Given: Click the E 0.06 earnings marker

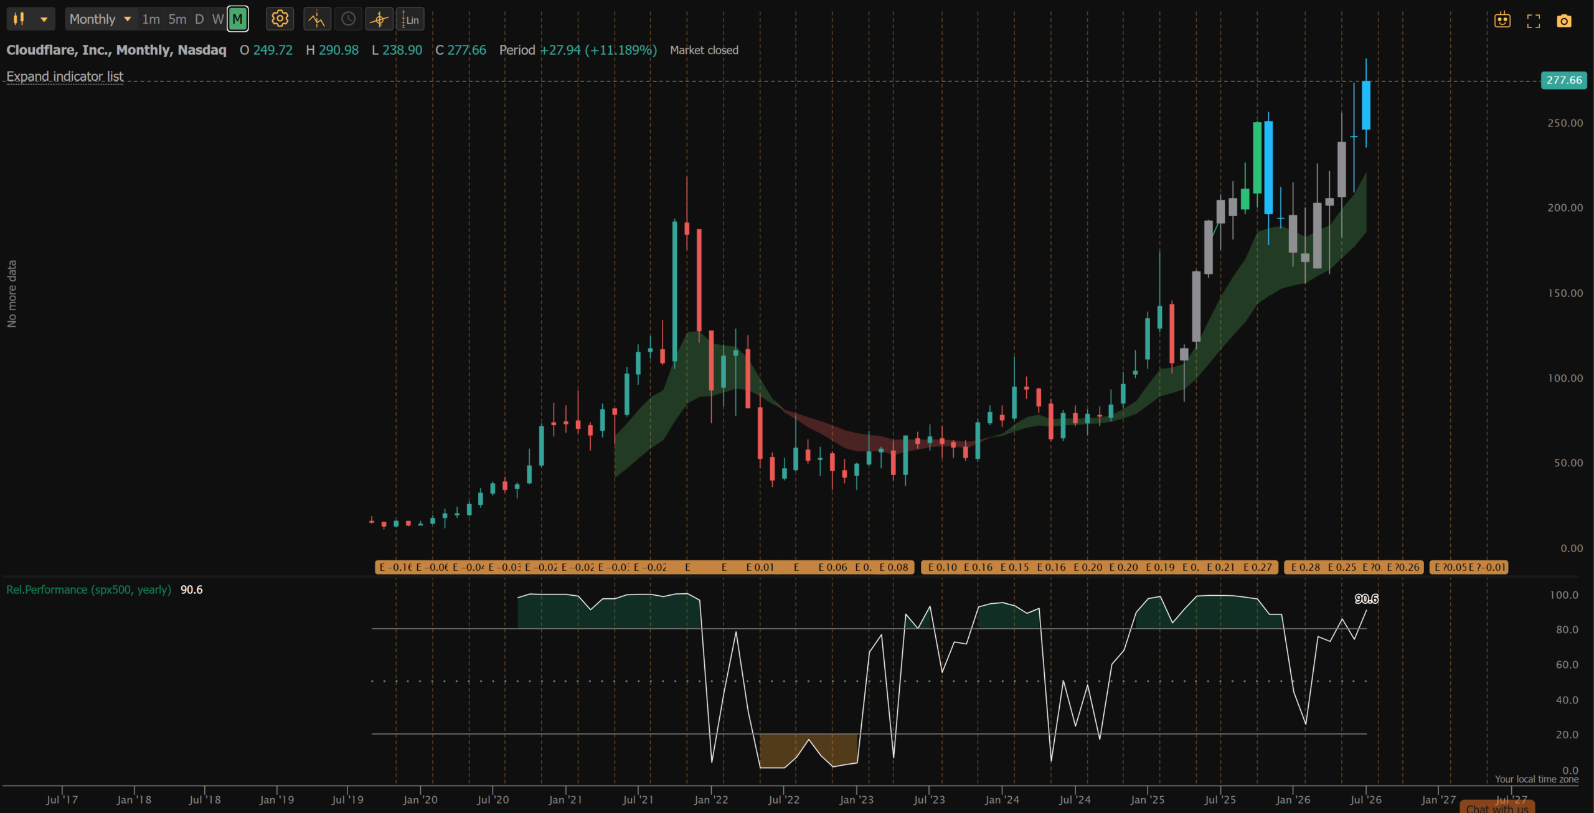Looking at the screenshot, I should coord(832,567).
